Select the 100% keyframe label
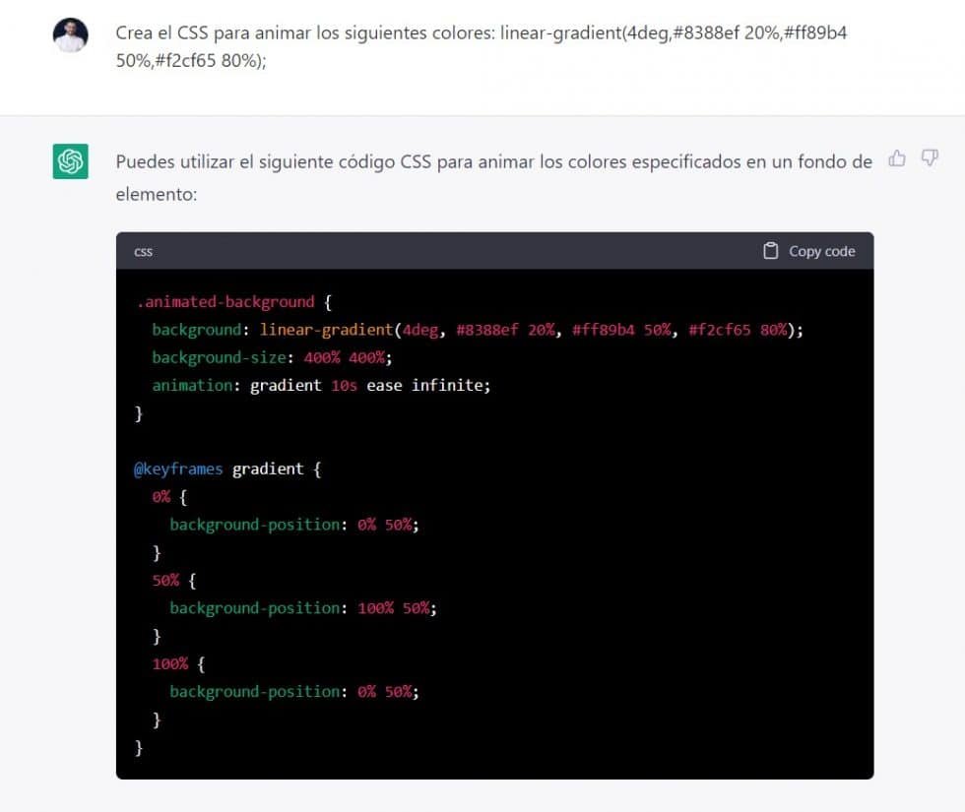This screenshot has height=812, width=965. click(x=169, y=663)
